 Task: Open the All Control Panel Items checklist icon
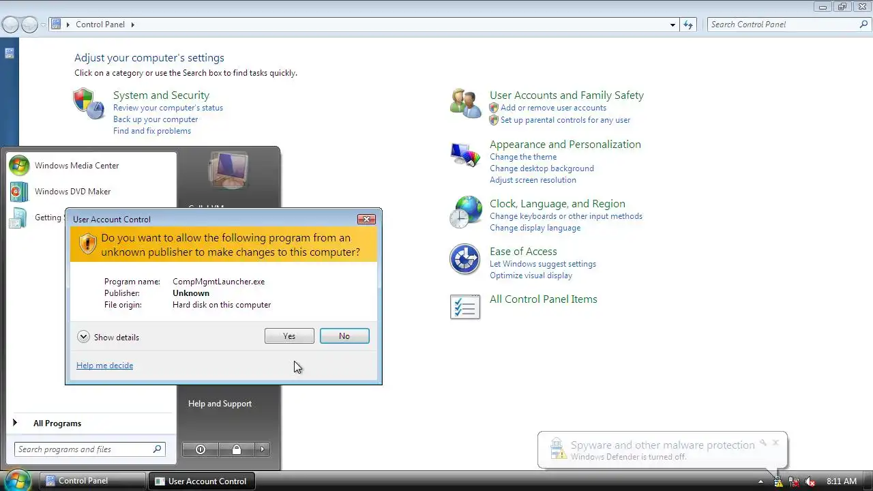pyautogui.click(x=465, y=307)
